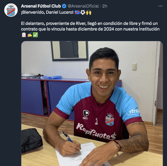
Task: Click the ¡Bienvenido, Daniel Lucero! tweet text
Action: [x=47, y=12]
